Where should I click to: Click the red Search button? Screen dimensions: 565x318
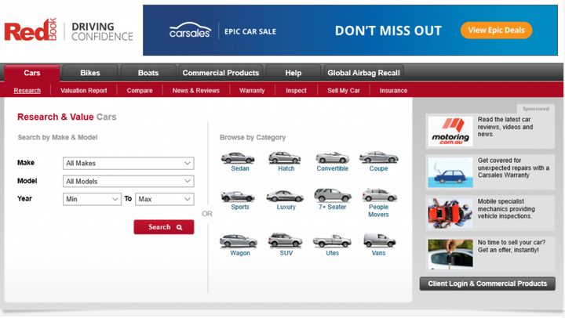[164, 227]
